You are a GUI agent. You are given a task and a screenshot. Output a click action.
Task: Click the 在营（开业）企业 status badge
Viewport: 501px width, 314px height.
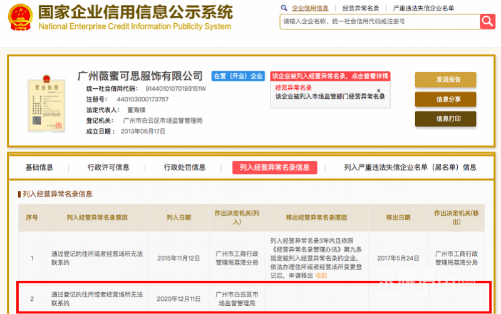238,76
